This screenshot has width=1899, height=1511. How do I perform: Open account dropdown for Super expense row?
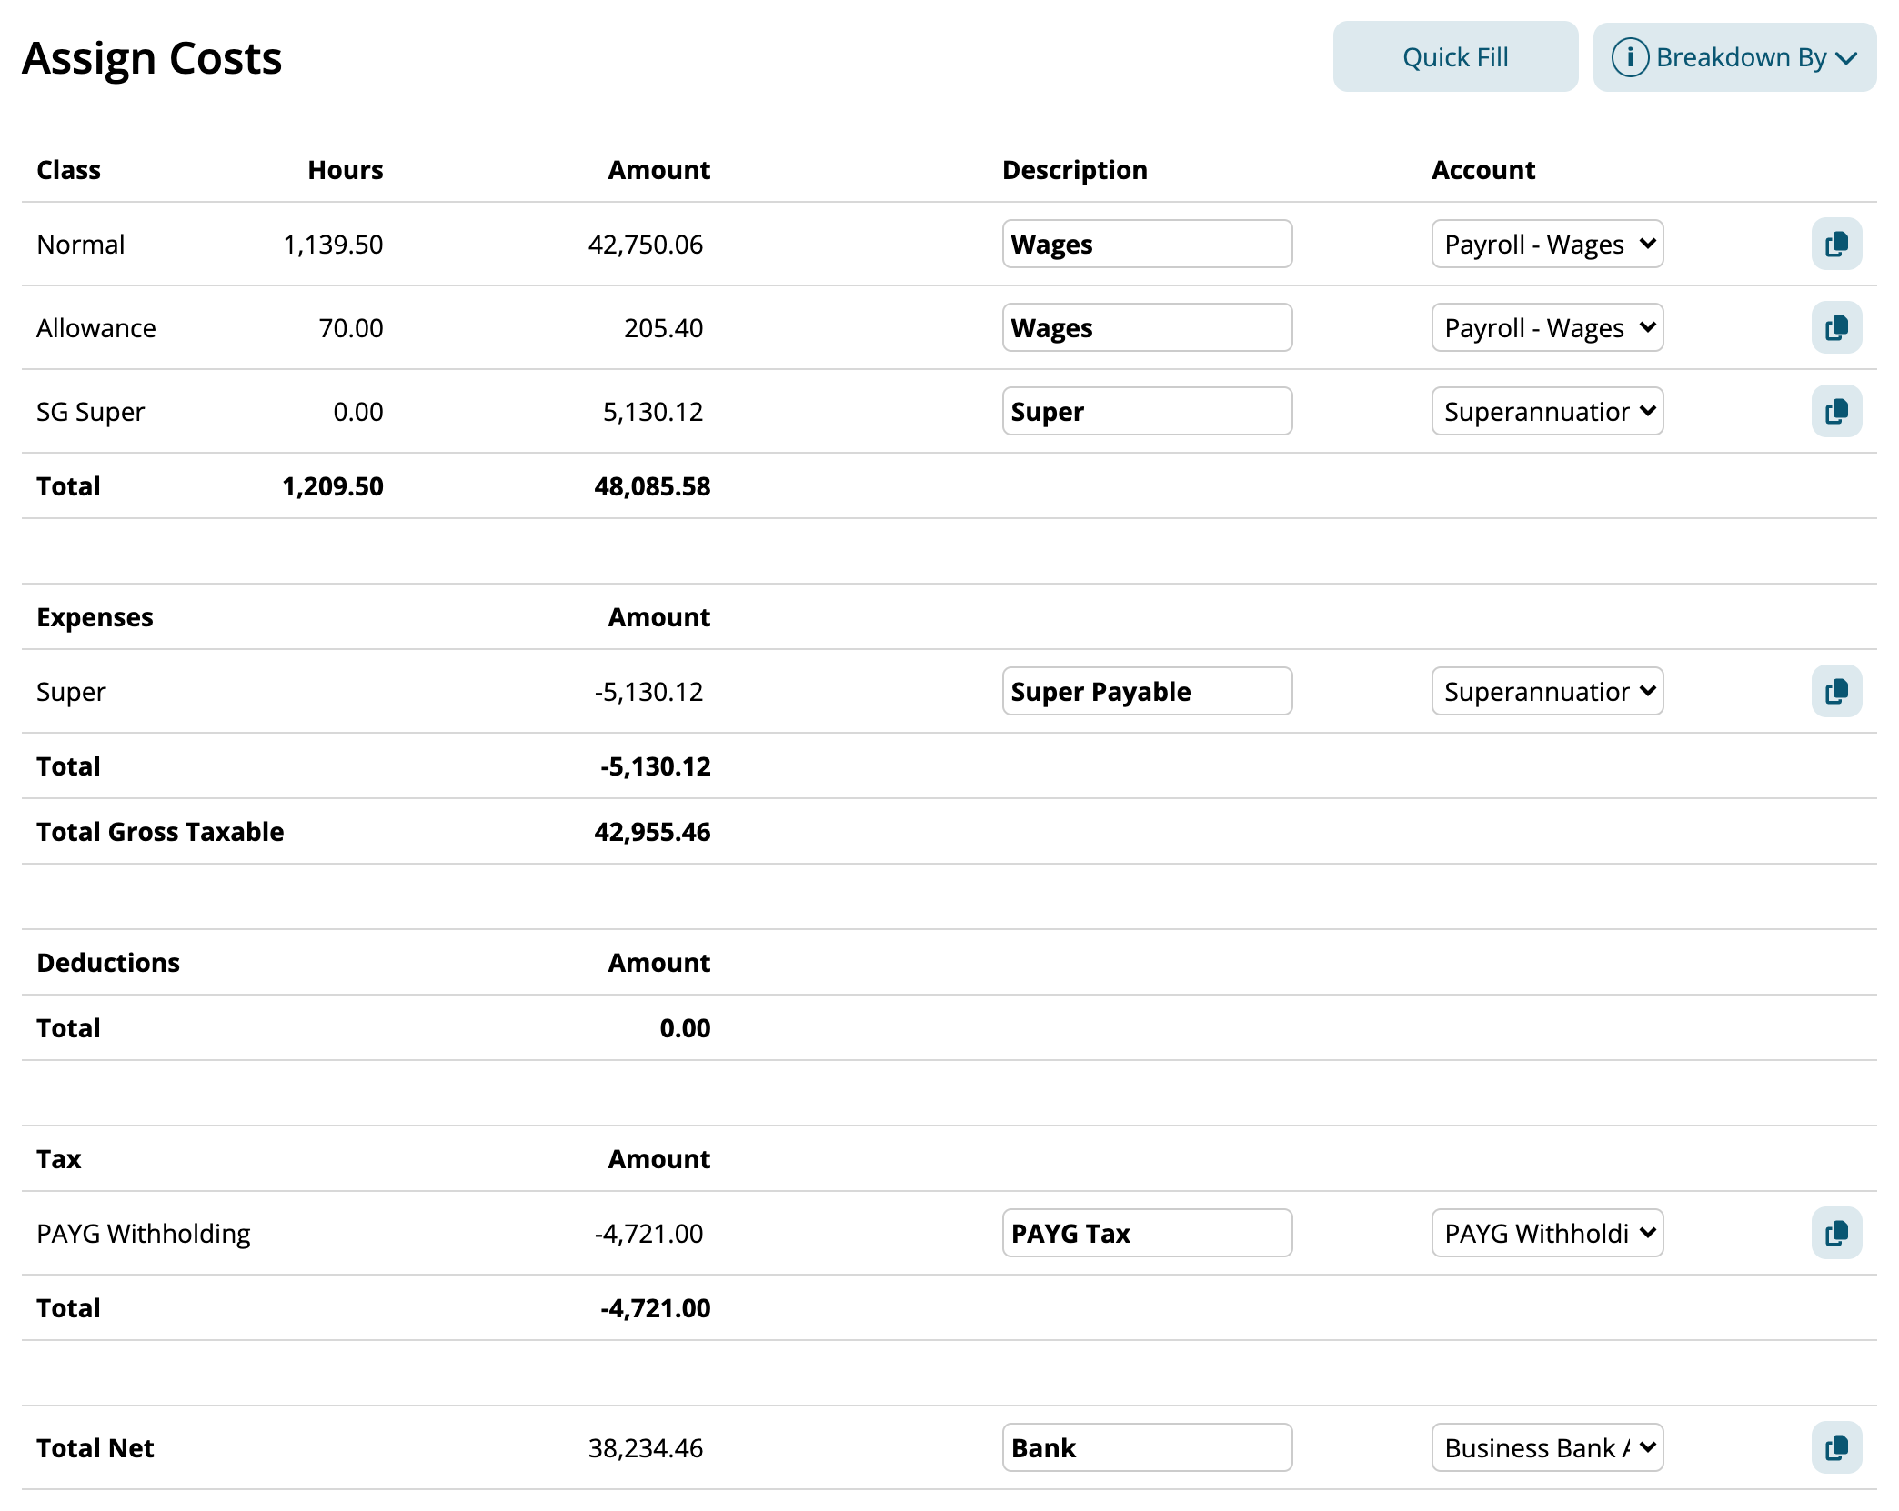pyautogui.click(x=1547, y=691)
